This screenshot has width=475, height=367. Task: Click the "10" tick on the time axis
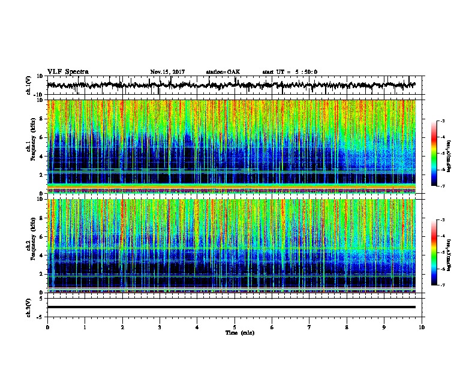coord(422,327)
